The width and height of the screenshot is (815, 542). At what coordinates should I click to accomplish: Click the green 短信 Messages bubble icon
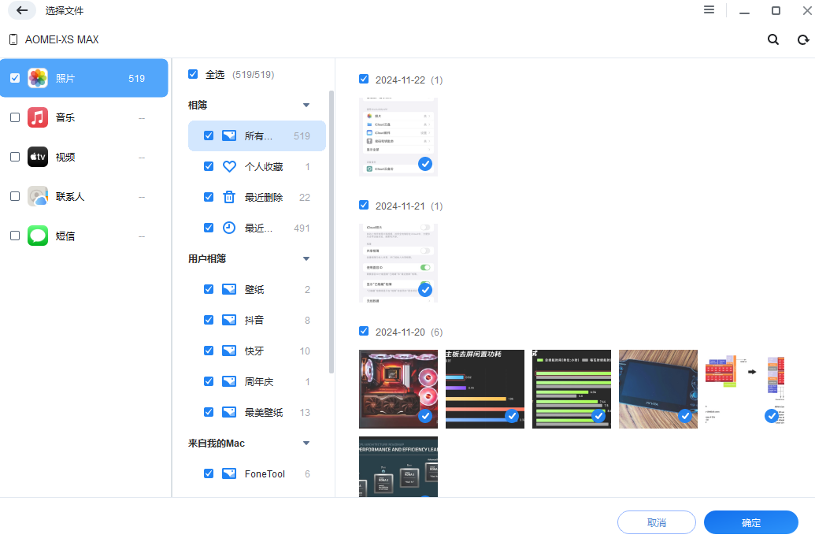click(36, 236)
